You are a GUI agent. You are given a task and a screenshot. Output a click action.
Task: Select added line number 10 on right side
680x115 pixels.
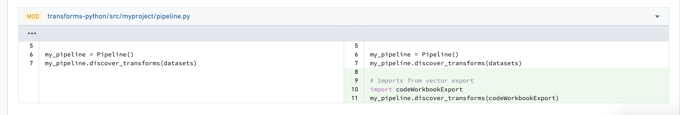(354, 89)
